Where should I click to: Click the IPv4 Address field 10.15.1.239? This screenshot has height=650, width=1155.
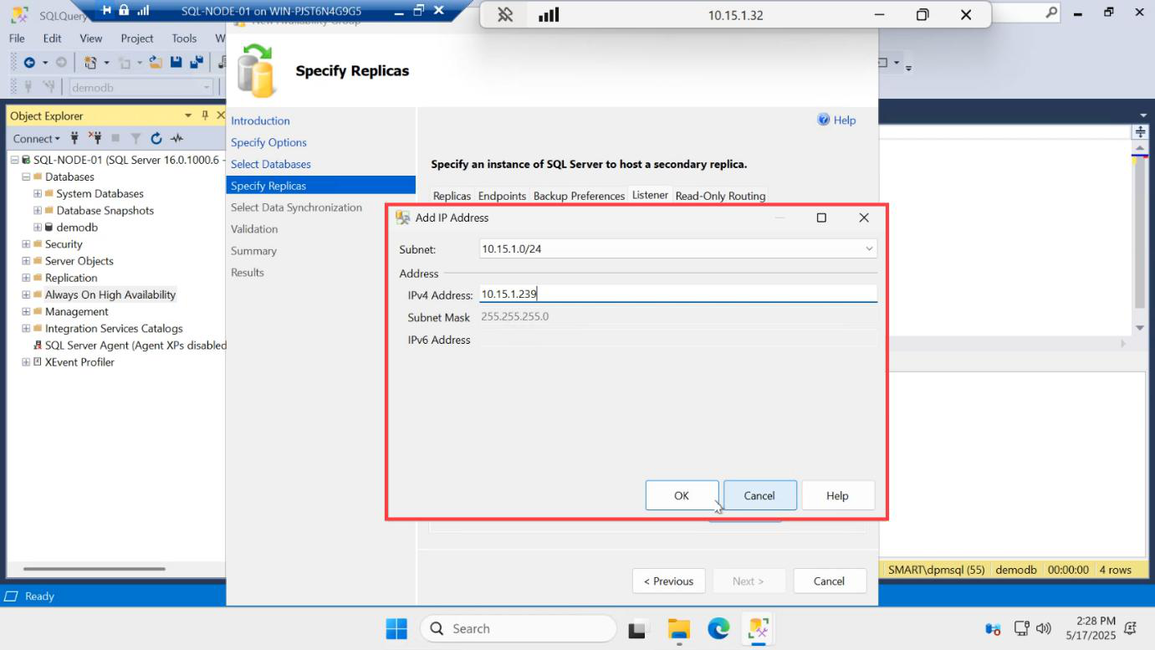tap(678, 294)
